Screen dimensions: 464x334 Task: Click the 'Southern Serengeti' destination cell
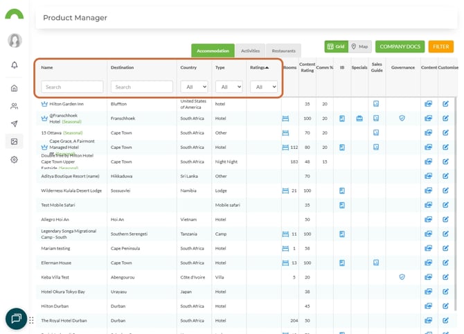pyautogui.click(x=129, y=234)
